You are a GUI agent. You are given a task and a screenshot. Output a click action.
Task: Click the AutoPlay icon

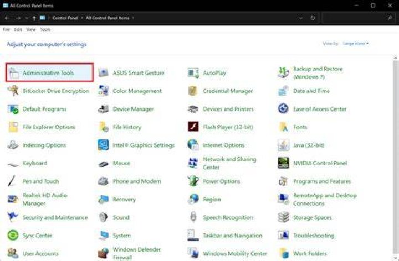click(193, 73)
